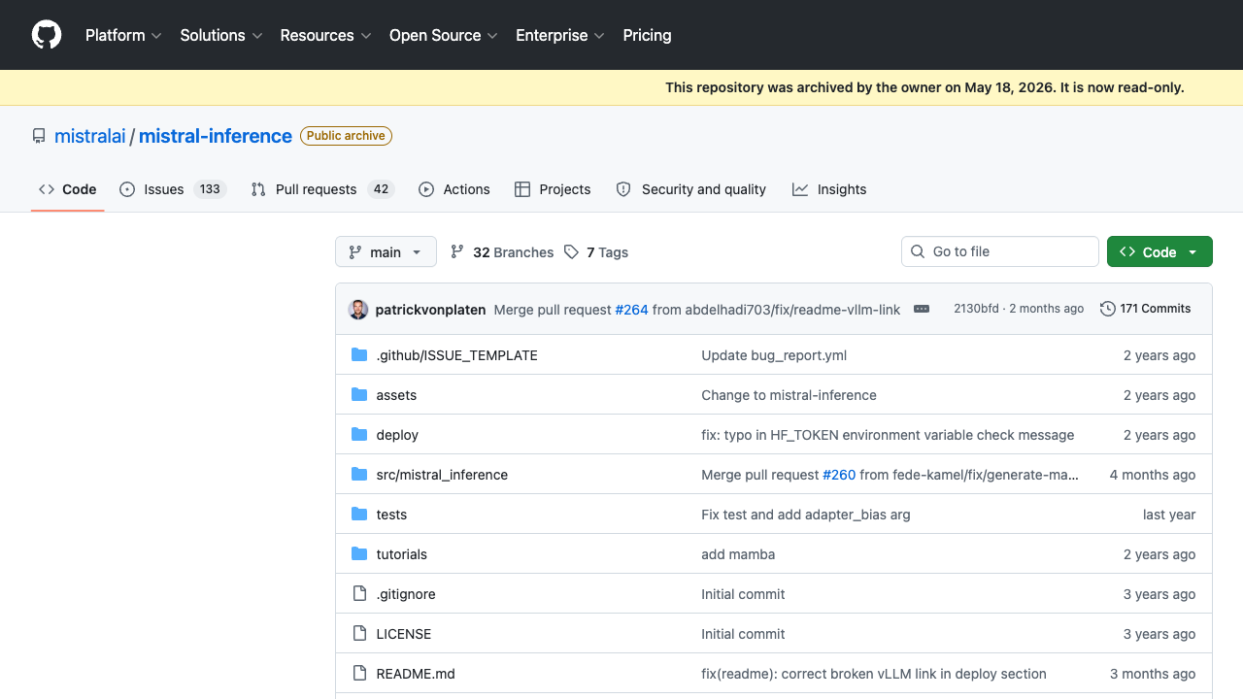This screenshot has width=1243, height=699.
Task: Click the Pull requests branch icon
Action: [x=258, y=189]
